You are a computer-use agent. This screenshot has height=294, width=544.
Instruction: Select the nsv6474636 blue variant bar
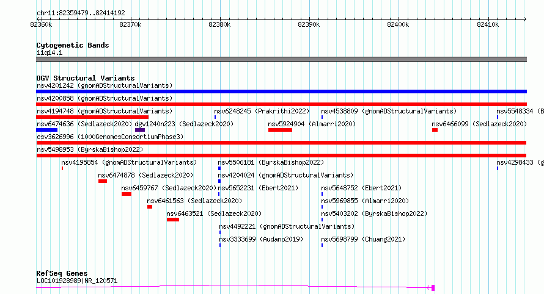pyautogui.click(x=47, y=130)
